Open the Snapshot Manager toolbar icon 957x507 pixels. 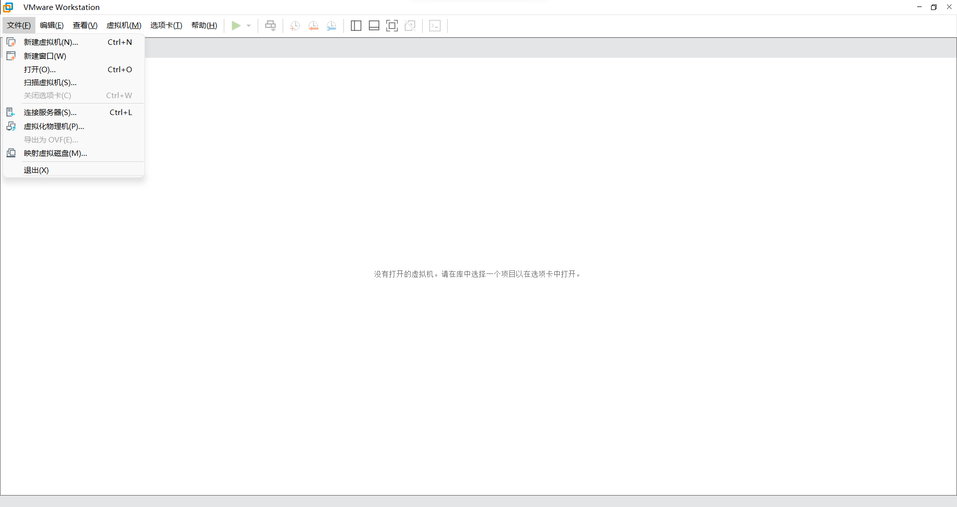(331, 25)
